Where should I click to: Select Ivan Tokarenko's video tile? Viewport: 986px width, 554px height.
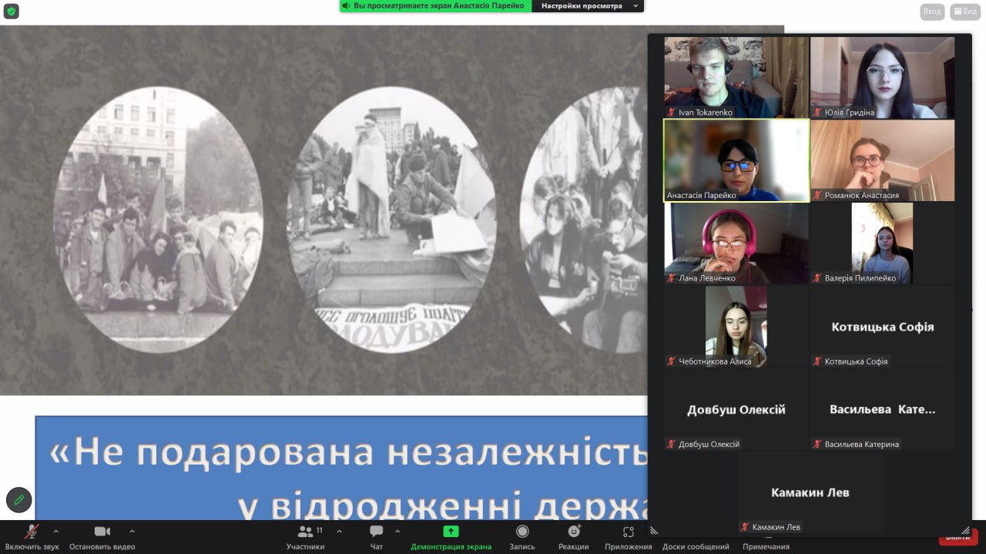point(736,76)
